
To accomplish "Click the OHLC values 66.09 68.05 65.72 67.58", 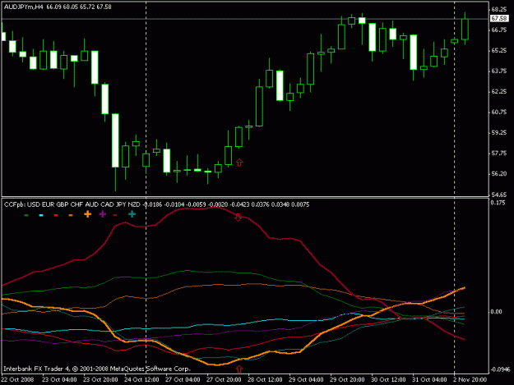I will pos(79,7).
